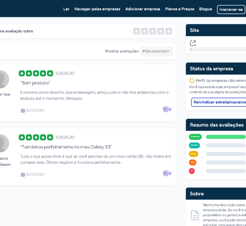The width and height of the screenshot is (246, 226).
Task: Like the Galaxy S3 review
Action: (x=166, y=173)
